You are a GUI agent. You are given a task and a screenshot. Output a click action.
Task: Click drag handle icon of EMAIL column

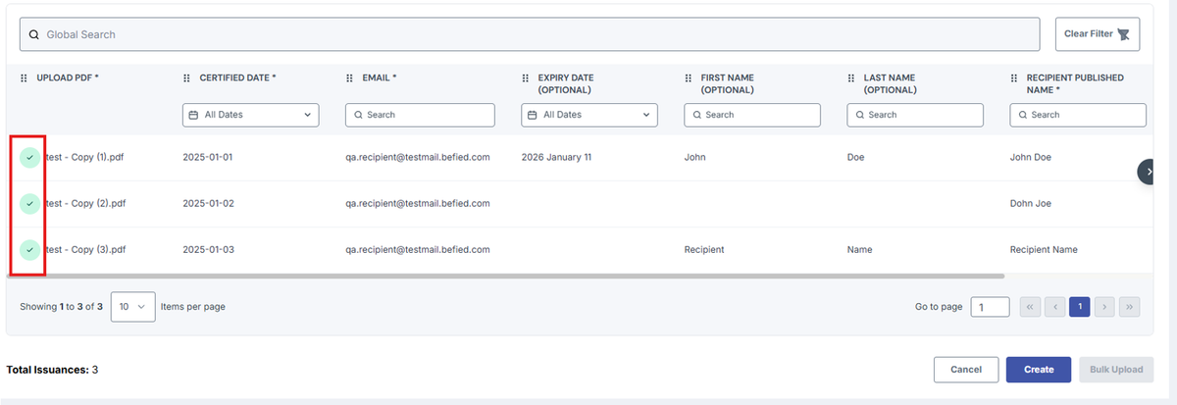pos(350,77)
